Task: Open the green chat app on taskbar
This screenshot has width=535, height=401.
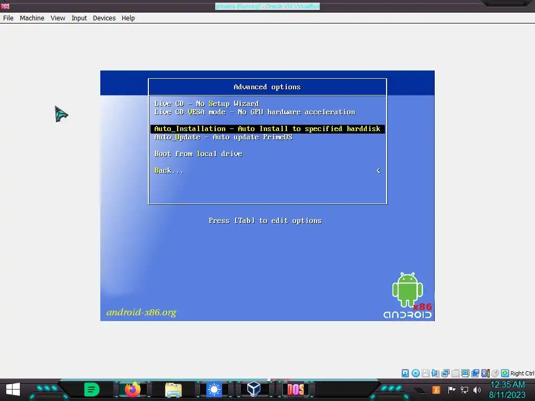Action: 91,390
